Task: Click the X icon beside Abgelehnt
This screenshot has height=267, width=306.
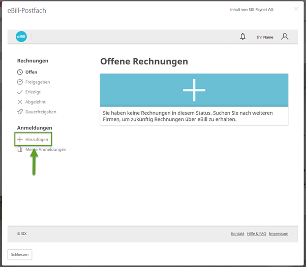Action: pyautogui.click(x=20, y=102)
